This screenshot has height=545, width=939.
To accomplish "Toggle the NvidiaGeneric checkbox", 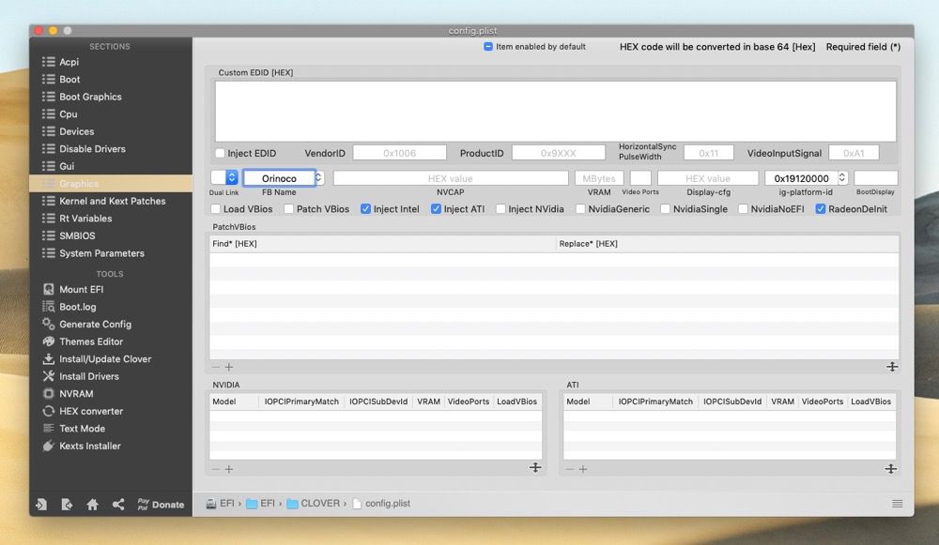I will [x=580, y=209].
